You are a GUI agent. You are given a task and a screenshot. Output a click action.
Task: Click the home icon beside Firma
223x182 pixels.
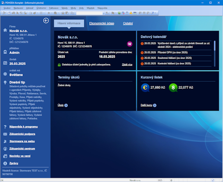pyautogui.click(x=5, y=30)
